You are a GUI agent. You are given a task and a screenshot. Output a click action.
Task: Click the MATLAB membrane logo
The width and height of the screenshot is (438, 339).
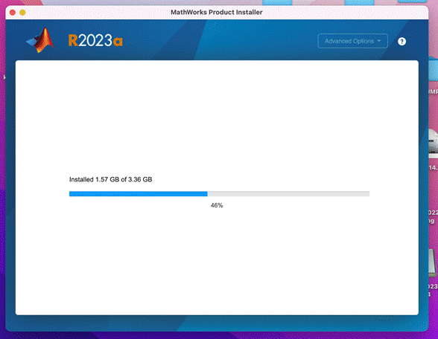40,40
